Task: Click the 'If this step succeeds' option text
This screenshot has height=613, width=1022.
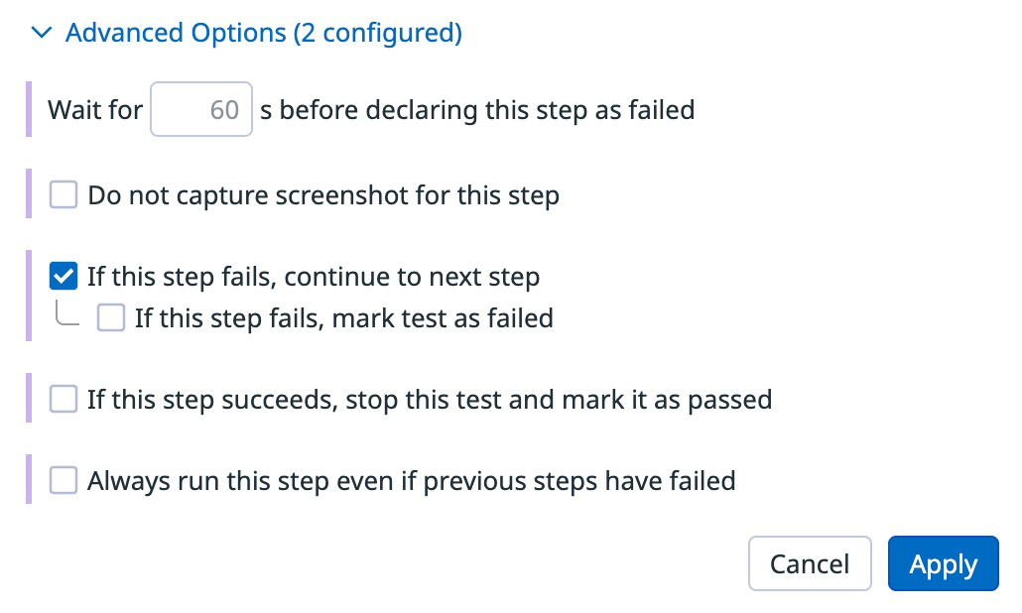Action: [429, 400]
